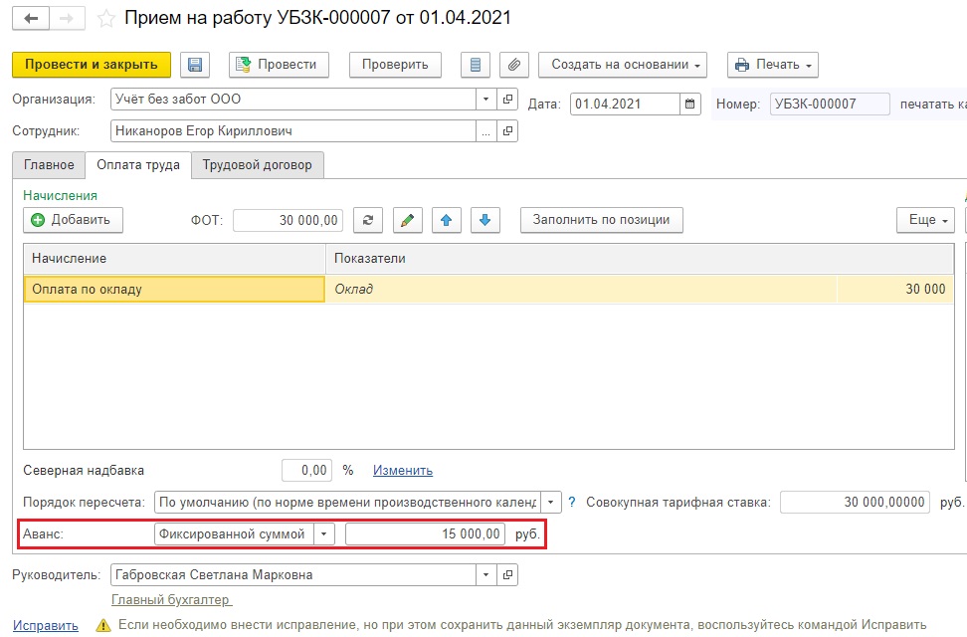Click ФОТ amount field

point(288,220)
